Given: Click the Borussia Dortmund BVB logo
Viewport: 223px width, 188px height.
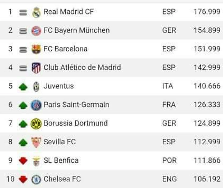Looking at the screenshot, I should [36, 124].
